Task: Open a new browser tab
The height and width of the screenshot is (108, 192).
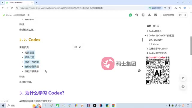Action: pos(37,2)
